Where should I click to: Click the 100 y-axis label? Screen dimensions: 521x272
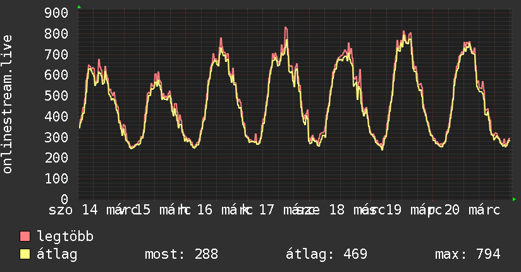point(56,179)
